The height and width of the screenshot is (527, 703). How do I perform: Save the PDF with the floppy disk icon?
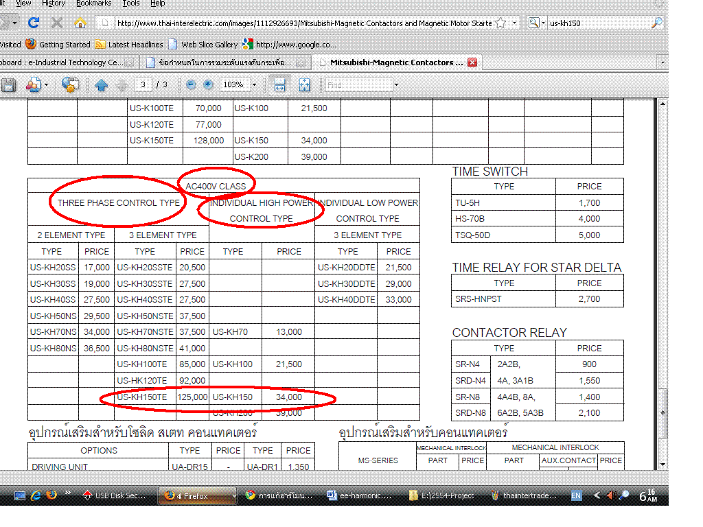click(8, 85)
